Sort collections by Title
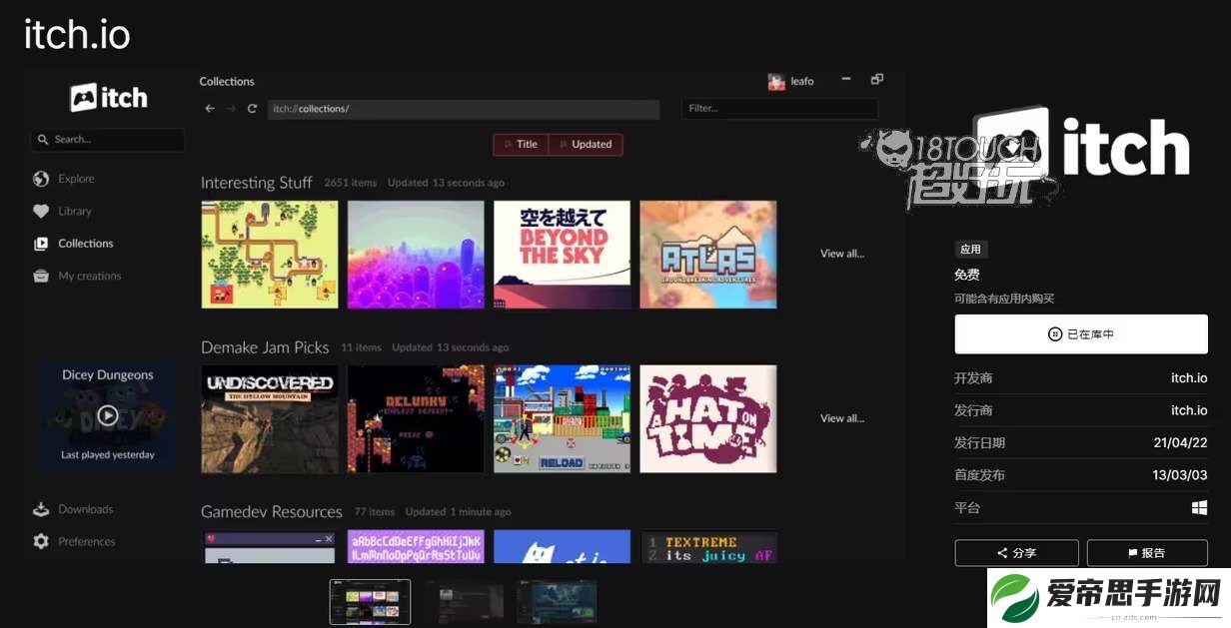Image resolution: width=1231 pixels, height=628 pixels. pyautogui.click(x=521, y=145)
